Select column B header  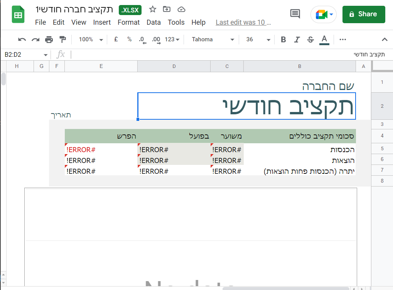point(300,66)
